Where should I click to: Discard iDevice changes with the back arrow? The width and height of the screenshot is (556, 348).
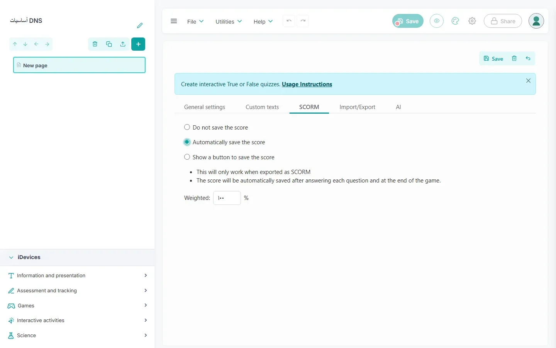click(x=528, y=58)
